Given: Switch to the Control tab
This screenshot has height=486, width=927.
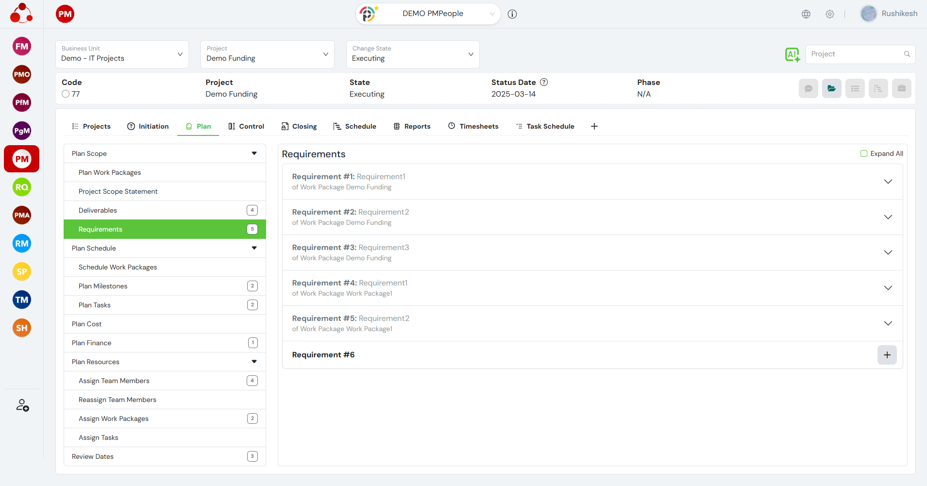Looking at the screenshot, I should [246, 126].
